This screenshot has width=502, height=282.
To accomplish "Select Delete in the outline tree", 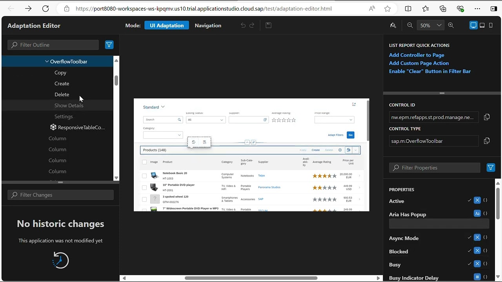I will coord(62,94).
